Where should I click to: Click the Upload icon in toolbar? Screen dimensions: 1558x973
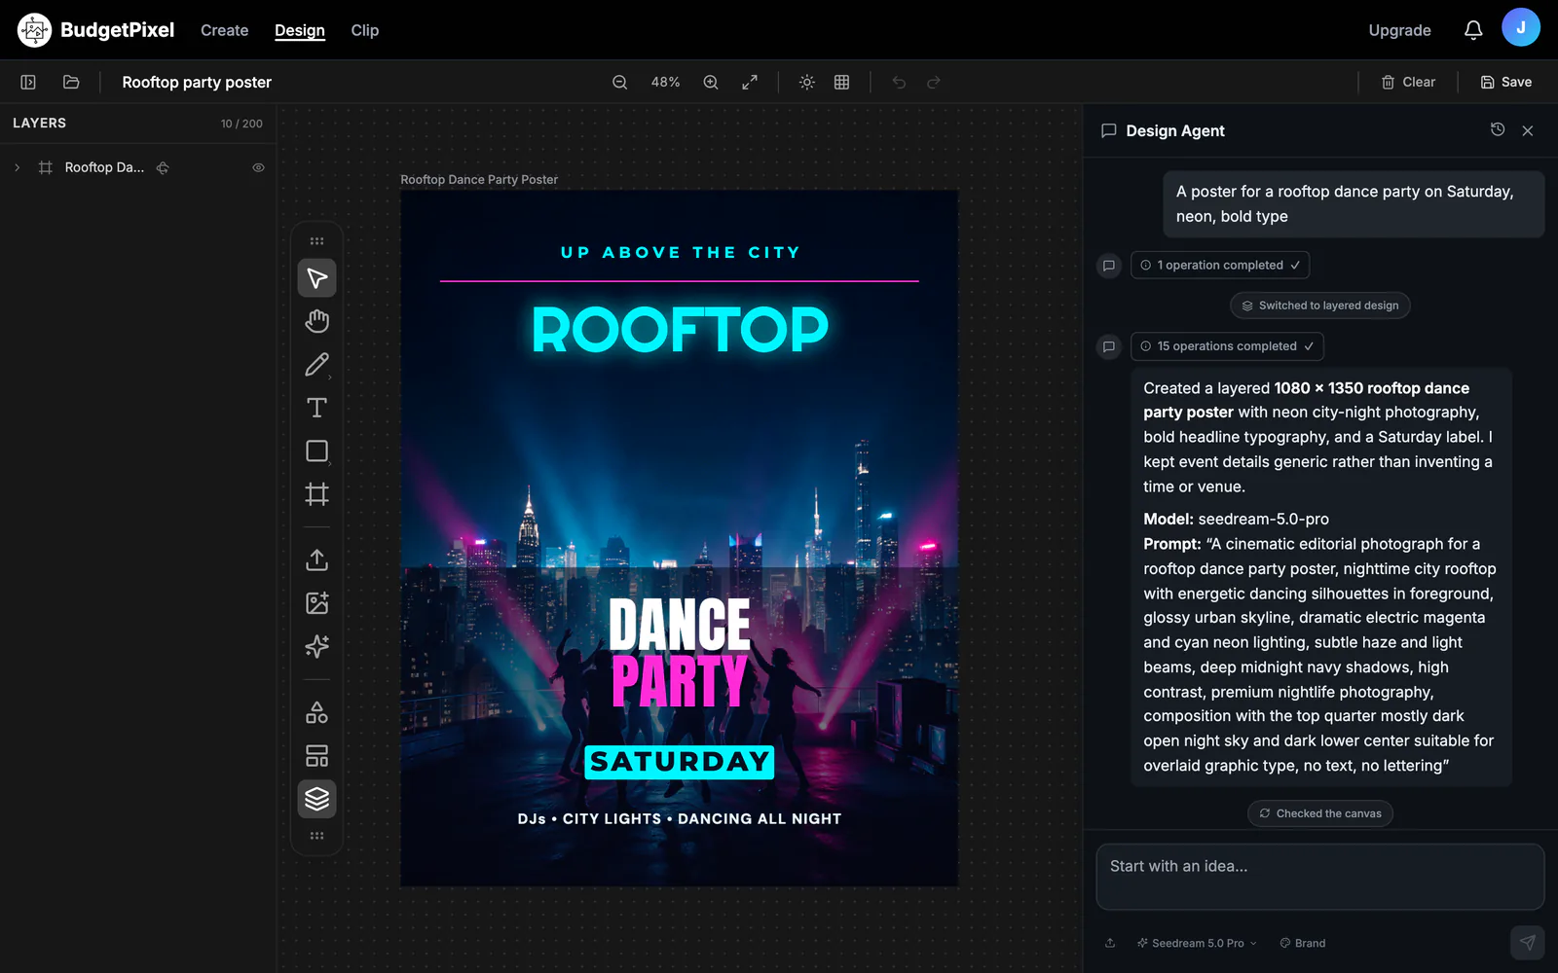coord(316,559)
